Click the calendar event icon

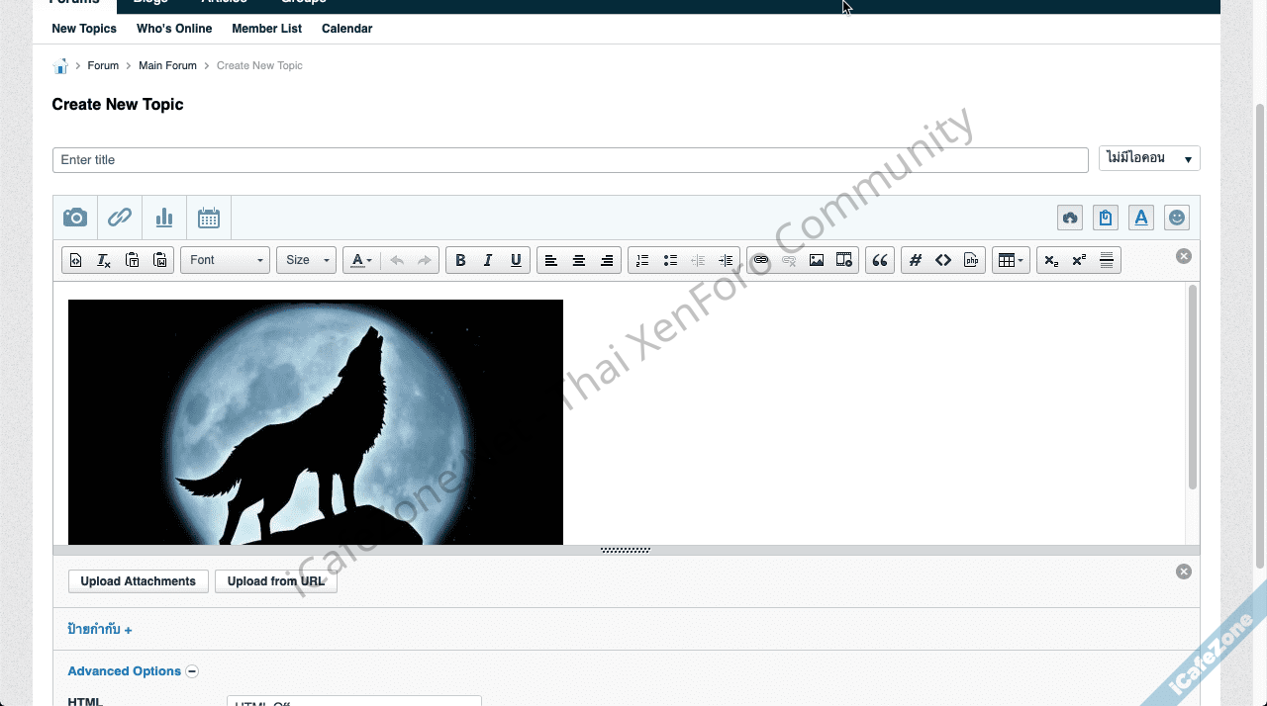tap(208, 218)
